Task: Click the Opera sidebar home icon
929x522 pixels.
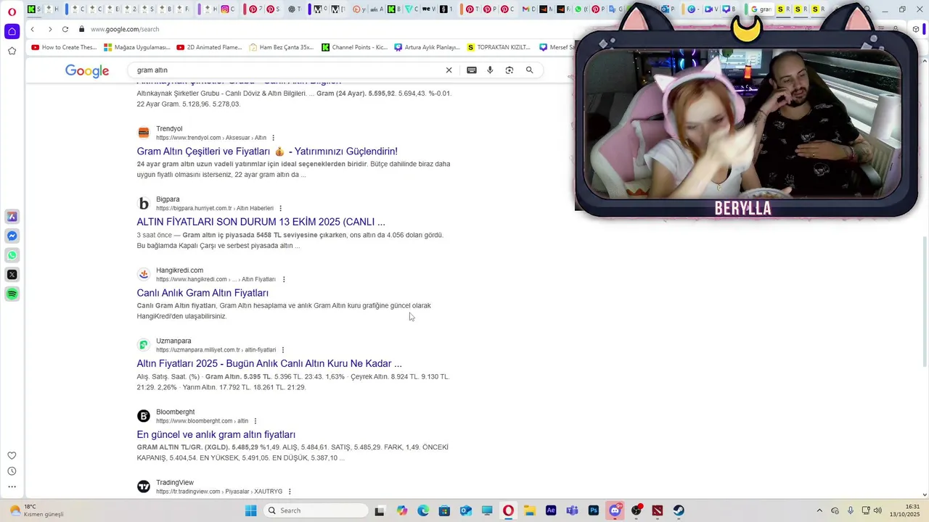Action: tap(12, 31)
